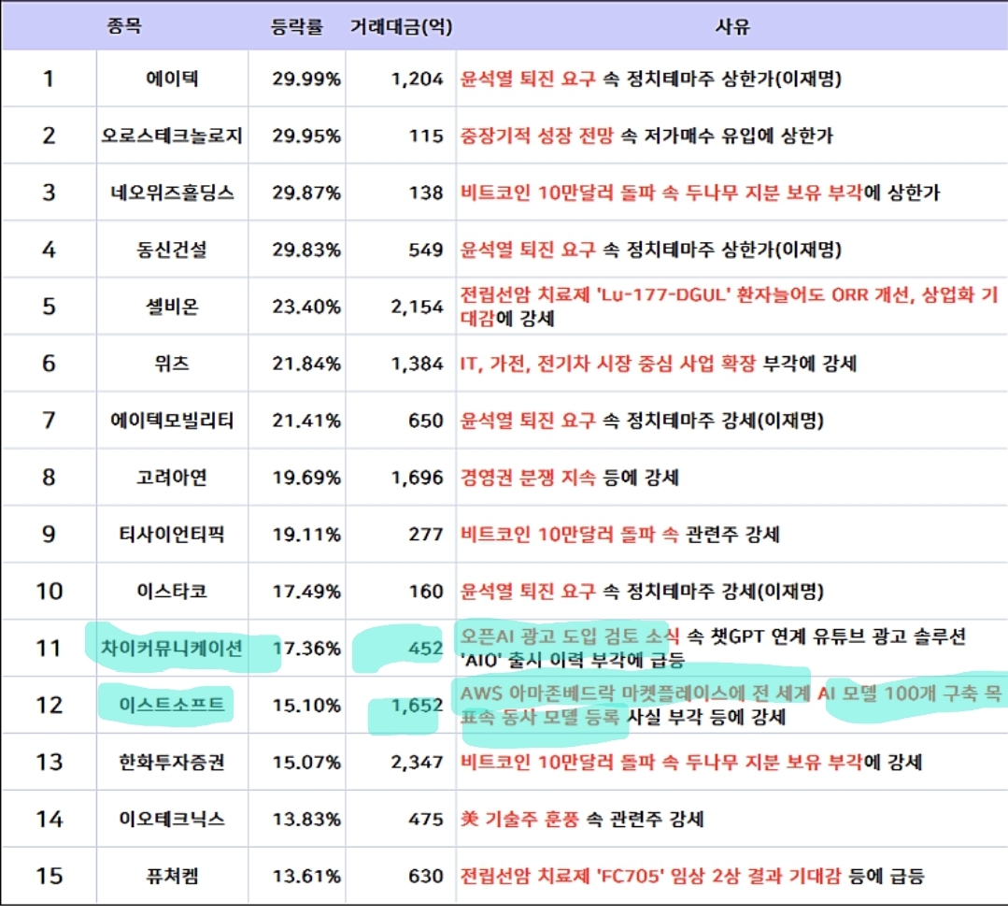Select stock name 한화투자증권

point(172,762)
